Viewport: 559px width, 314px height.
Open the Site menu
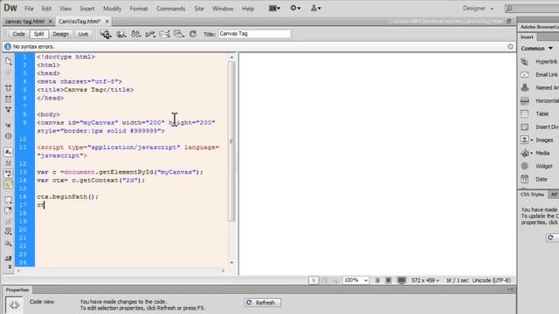tap(199, 9)
